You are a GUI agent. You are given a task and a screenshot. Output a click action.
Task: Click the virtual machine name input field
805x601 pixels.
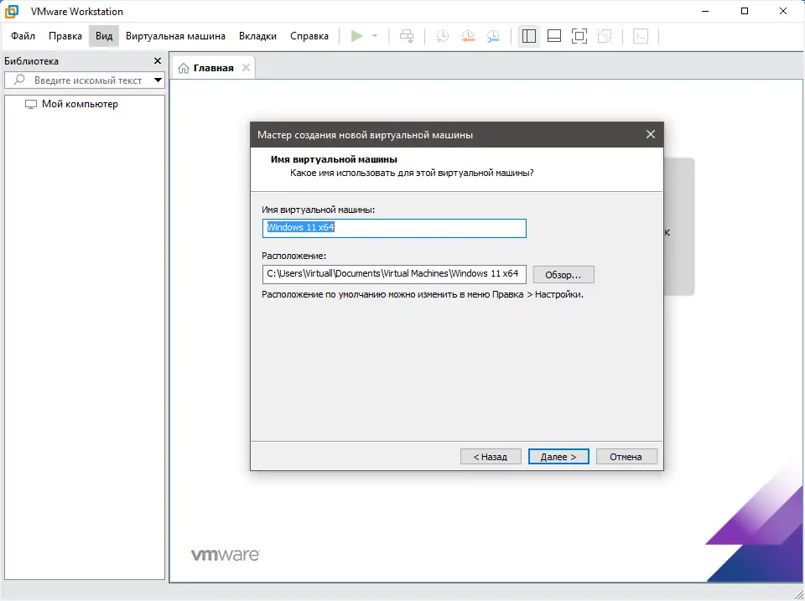click(394, 228)
